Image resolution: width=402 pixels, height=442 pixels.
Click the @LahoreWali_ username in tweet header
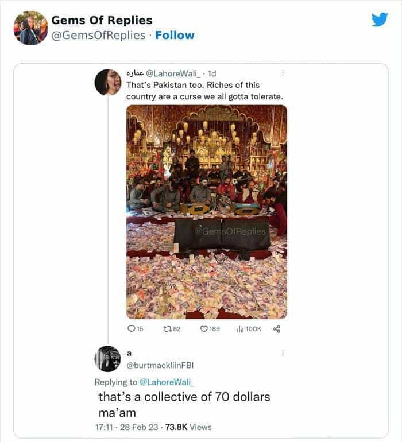point(175,73)
